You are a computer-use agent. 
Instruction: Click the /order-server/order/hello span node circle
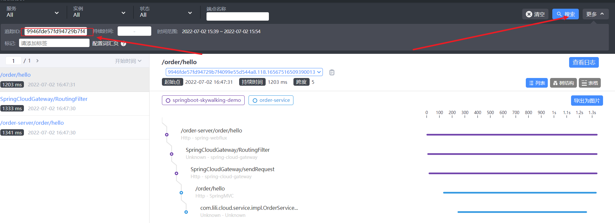(167, 135)
